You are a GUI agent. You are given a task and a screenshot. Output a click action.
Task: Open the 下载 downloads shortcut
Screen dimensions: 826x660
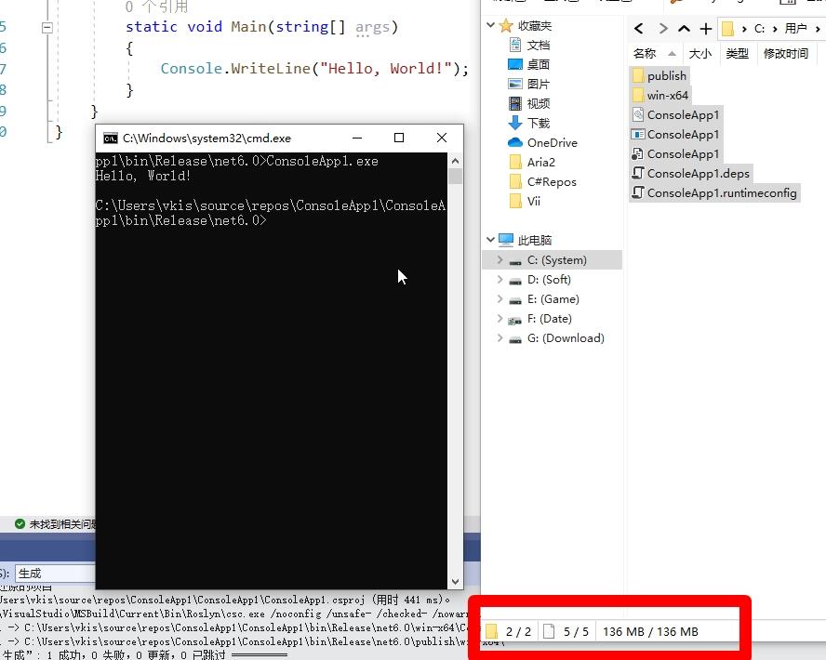(x=538, y=123)
